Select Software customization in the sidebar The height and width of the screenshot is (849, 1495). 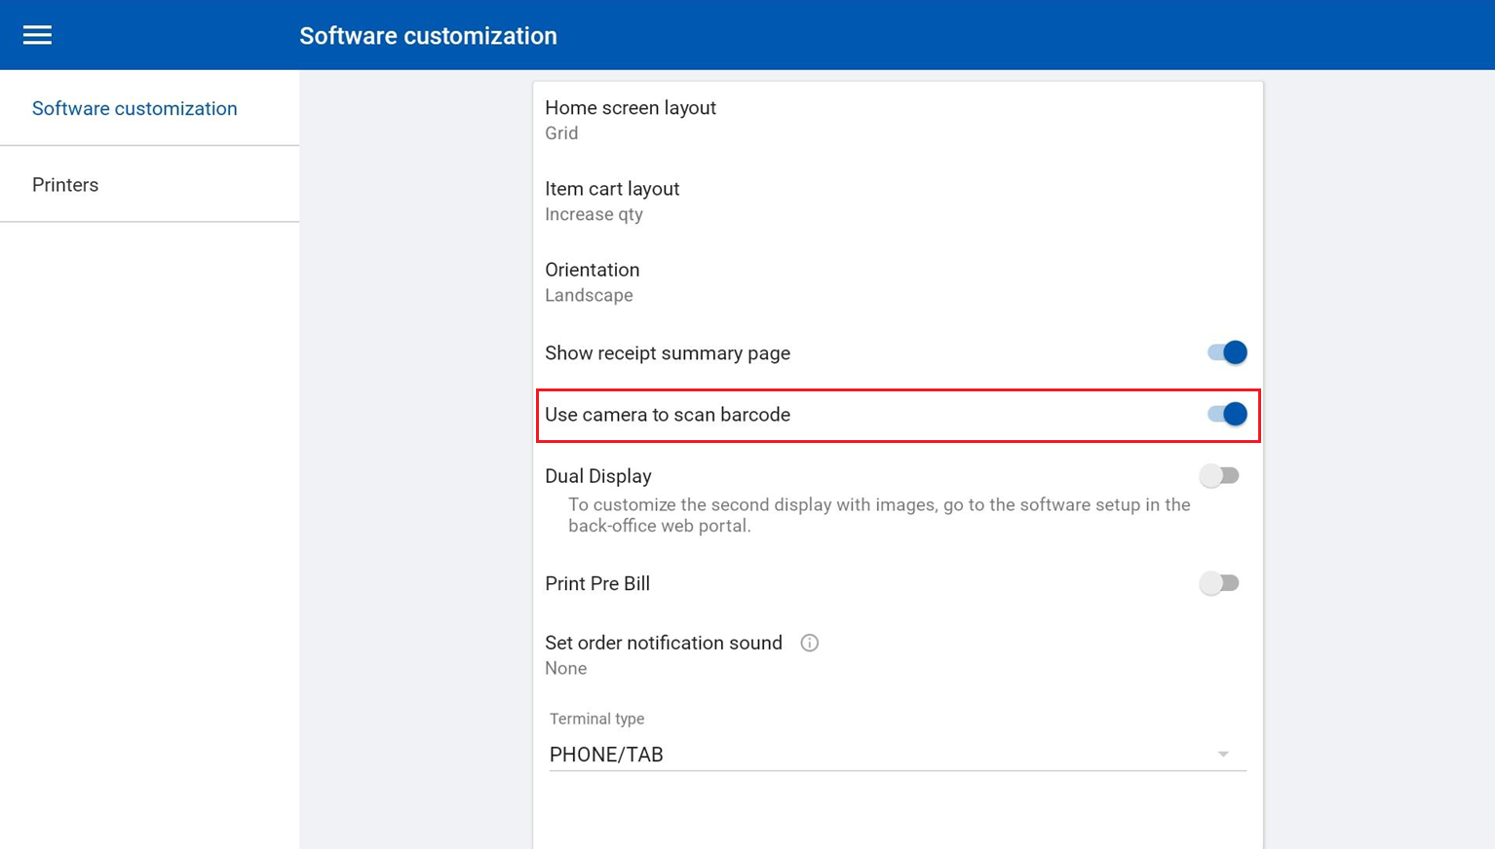pos(134,108)
